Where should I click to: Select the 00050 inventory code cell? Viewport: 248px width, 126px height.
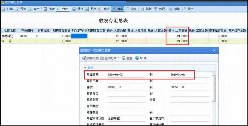pyautogui.click(x=27, y=36)
